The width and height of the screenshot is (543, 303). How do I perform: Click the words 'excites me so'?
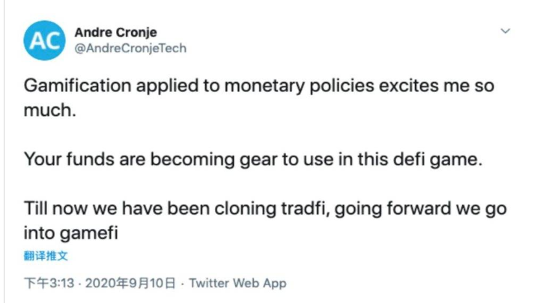(437, 86)
